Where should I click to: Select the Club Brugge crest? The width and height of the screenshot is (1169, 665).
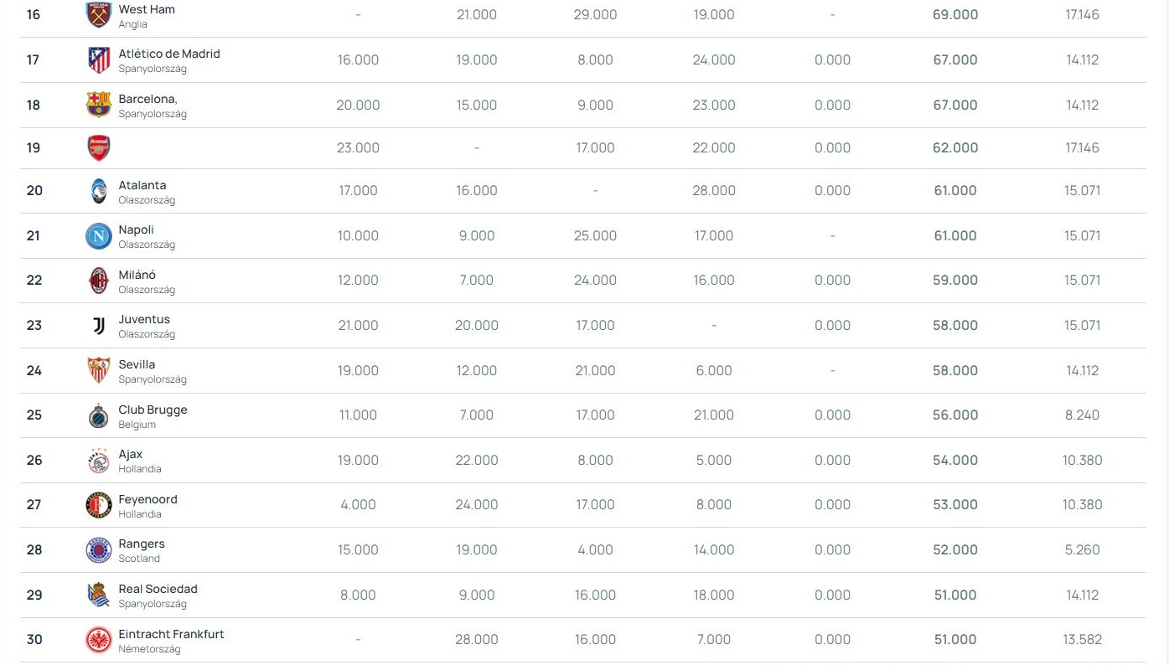pos(99,415)
